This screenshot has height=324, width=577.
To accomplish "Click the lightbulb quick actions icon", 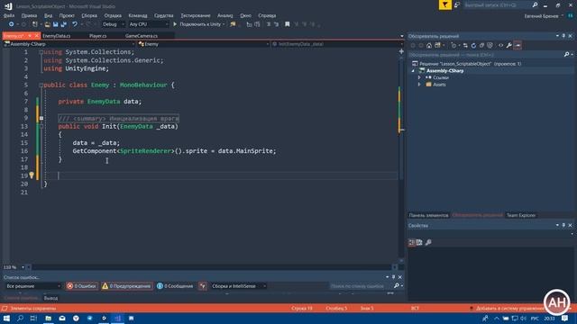I will tap(32, 175).
